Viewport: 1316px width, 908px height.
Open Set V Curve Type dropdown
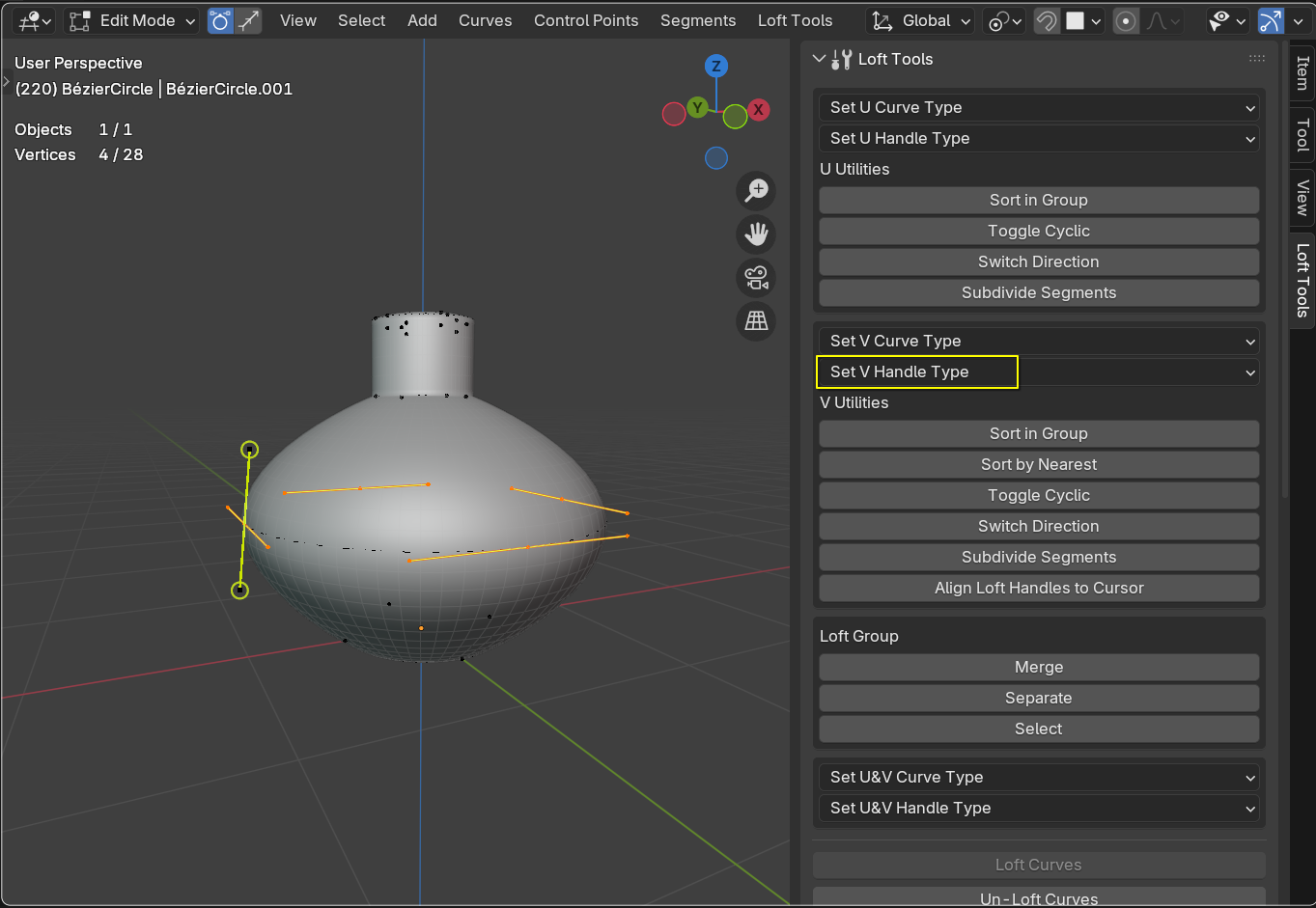pyautogui.click(x=1039, y=341)
